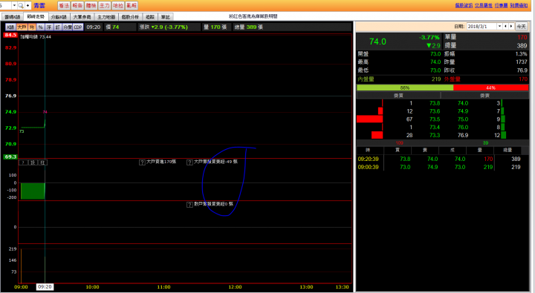Switch to the 籌碼K線 tab
This screenshot has height=293, width=535.
click(13, 17)
